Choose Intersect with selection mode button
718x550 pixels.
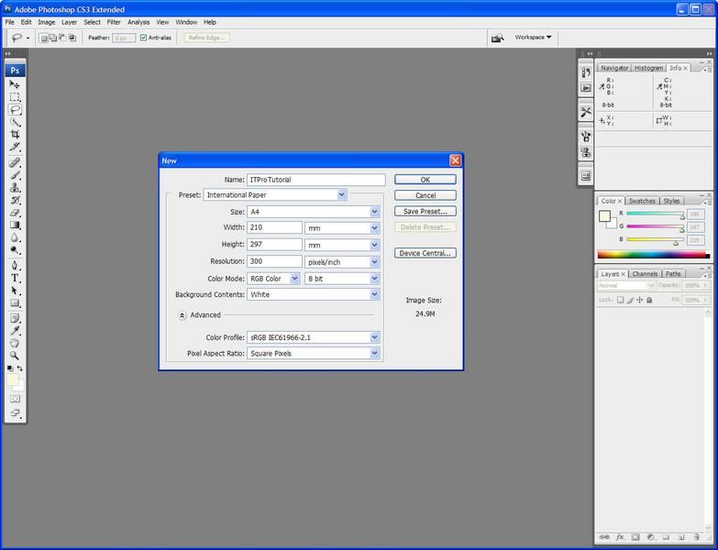[72, 38]
